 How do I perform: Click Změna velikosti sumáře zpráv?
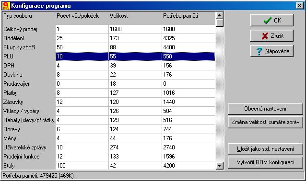(x=265, y=122)
